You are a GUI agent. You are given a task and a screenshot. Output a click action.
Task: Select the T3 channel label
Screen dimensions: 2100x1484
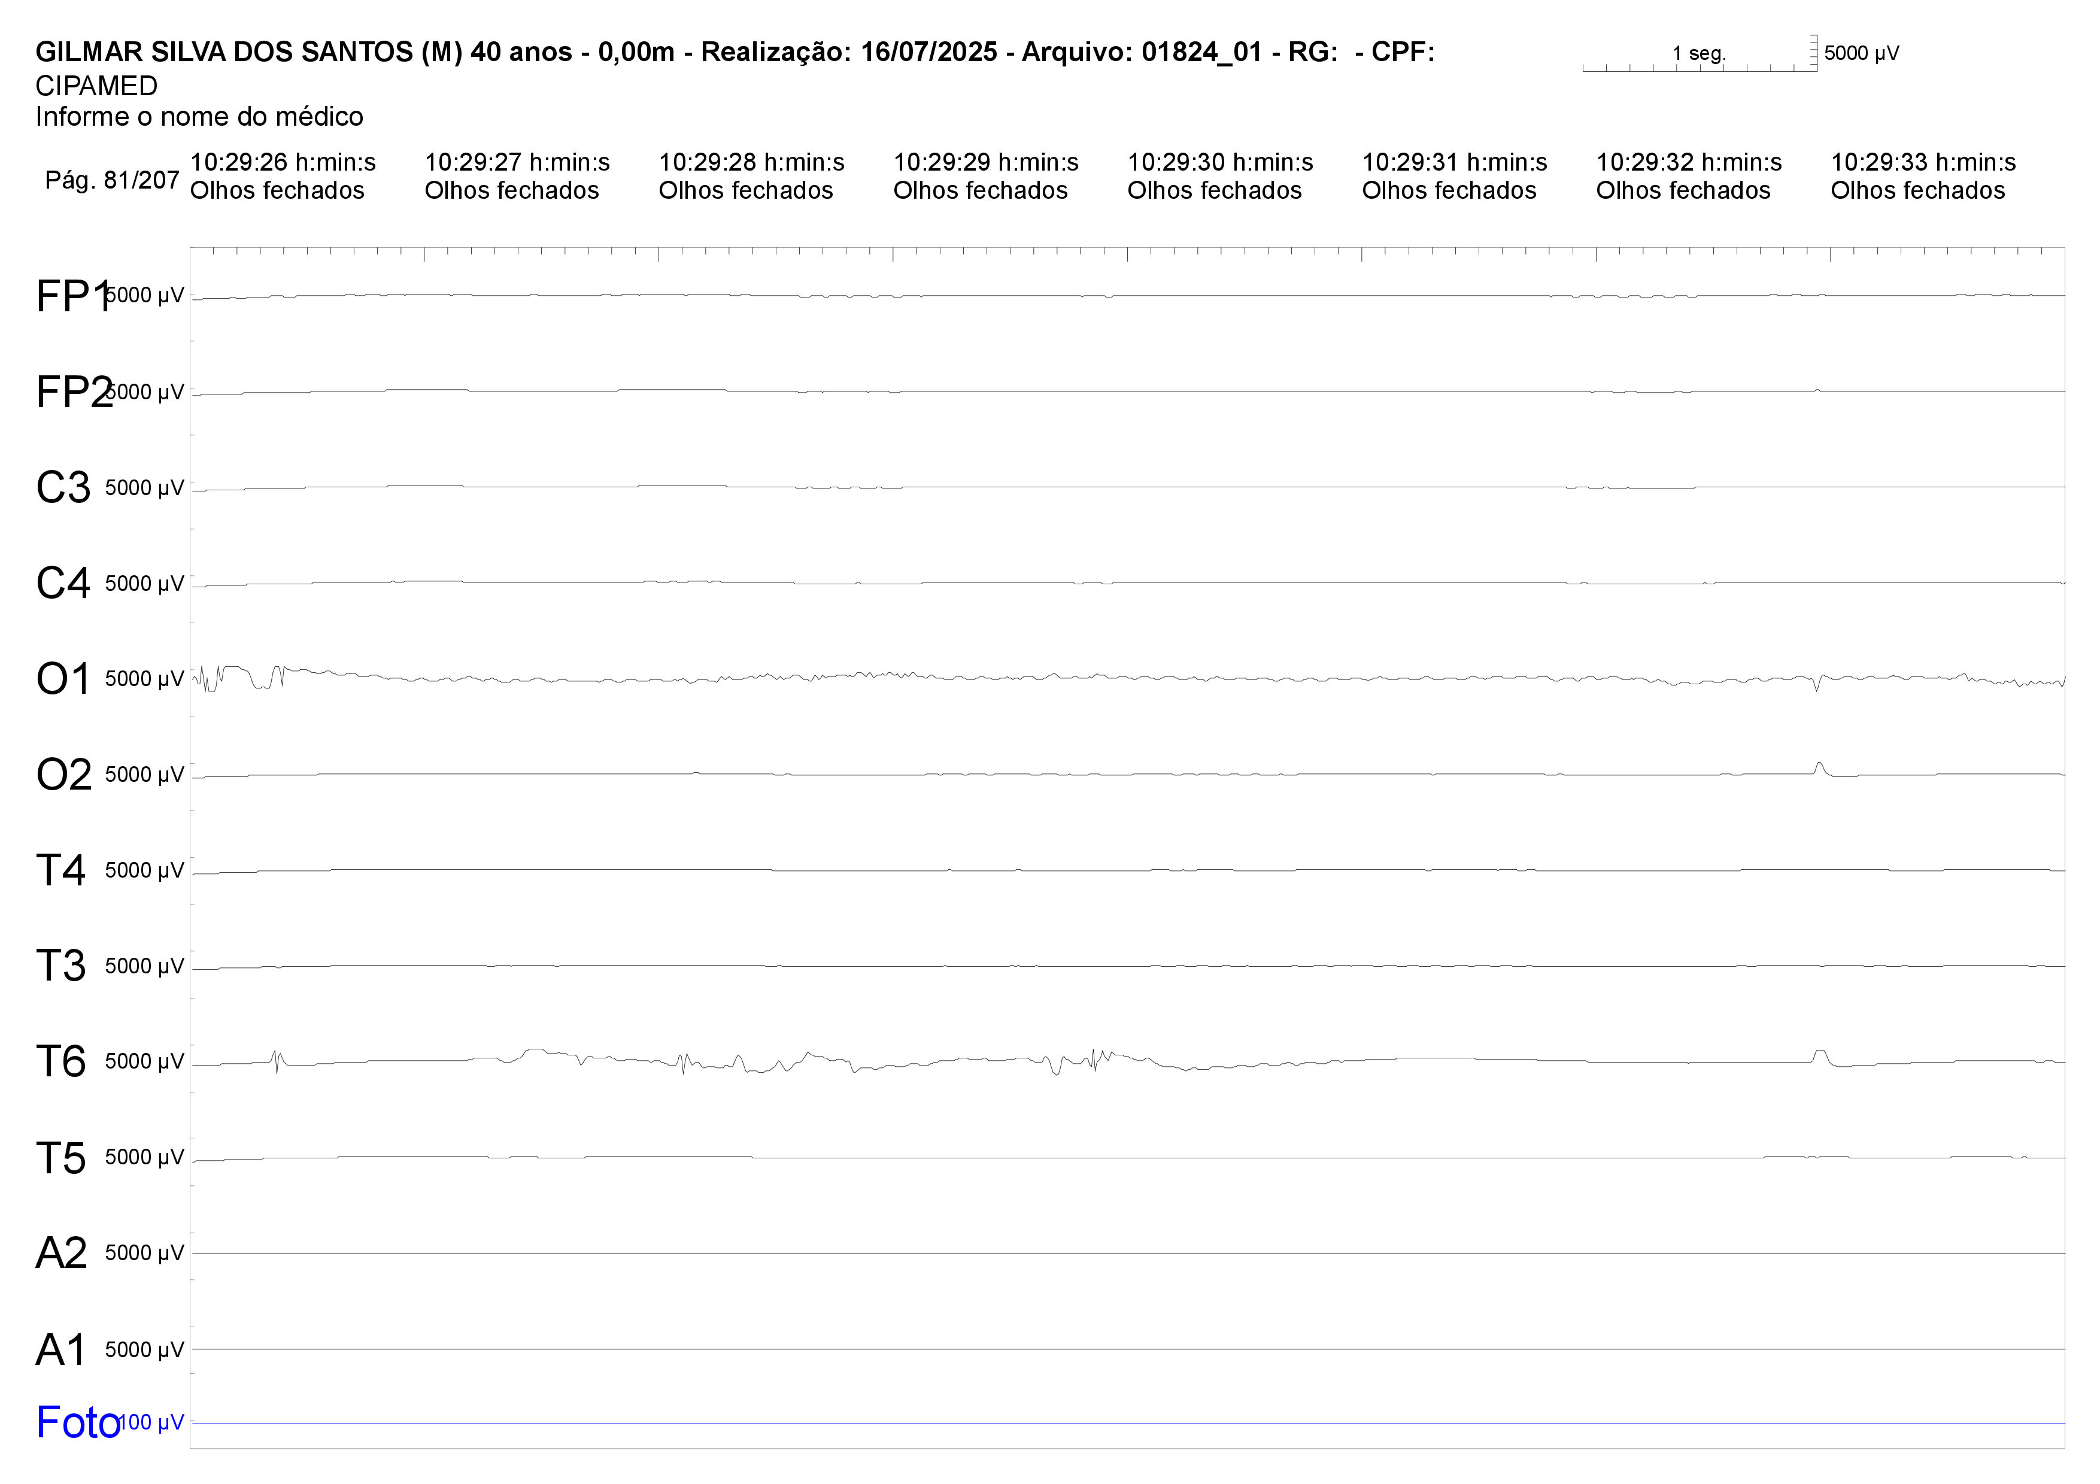[61, 966]
